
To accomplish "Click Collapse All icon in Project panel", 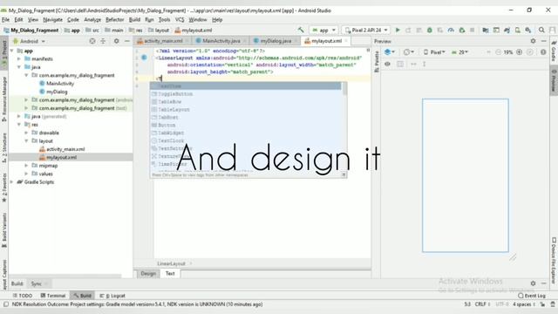I will [x=103, y=41].
